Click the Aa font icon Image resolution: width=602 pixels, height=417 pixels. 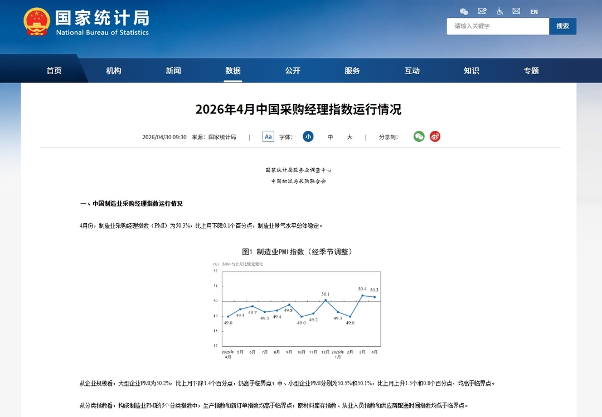pos(268,136)
